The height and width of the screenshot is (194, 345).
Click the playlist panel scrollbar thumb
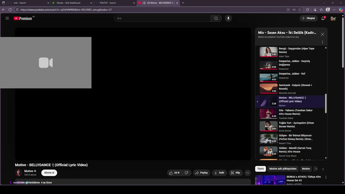click(x=326, y=103)
